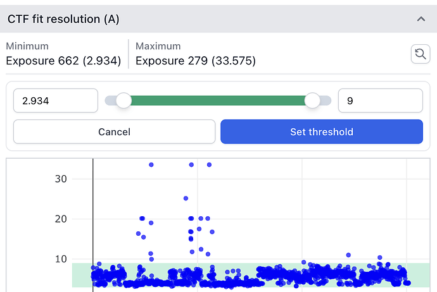Click the y-axis label 10
The width and height of the screenshot is (437, 292).
tap(61, 259)
